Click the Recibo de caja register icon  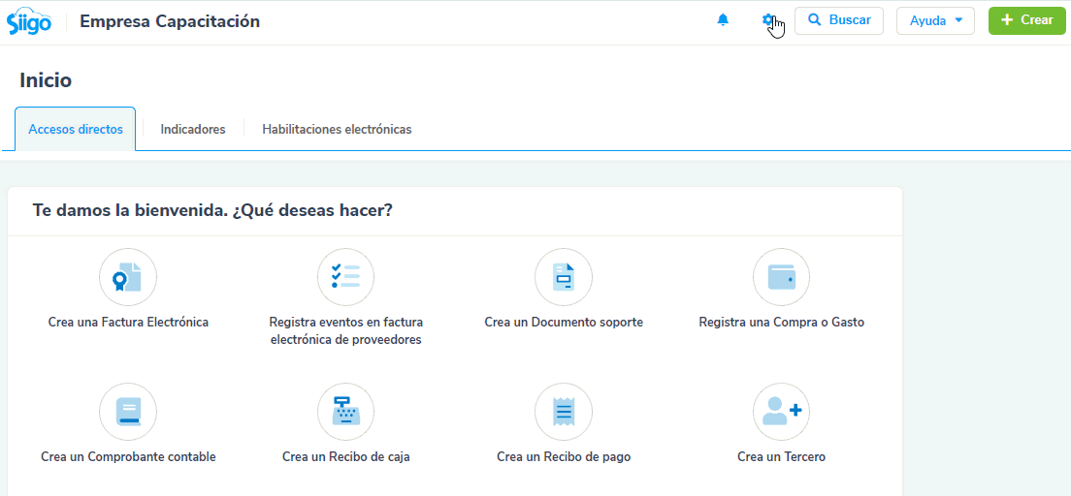345,412
